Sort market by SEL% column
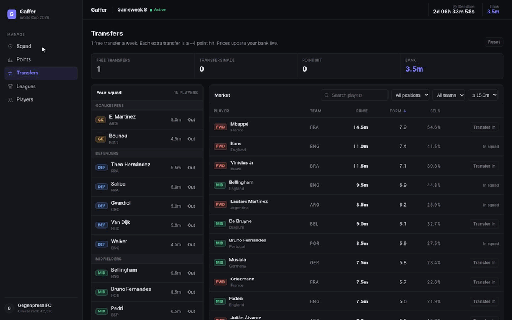Viewport: 512px width, 320px height. [435, 111]
